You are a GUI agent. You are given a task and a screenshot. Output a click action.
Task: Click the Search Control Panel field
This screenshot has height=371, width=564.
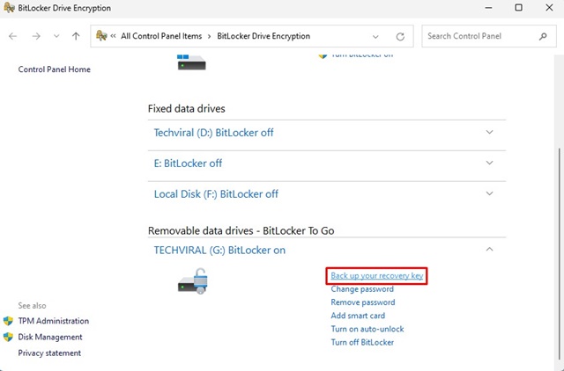pos(489,36)
